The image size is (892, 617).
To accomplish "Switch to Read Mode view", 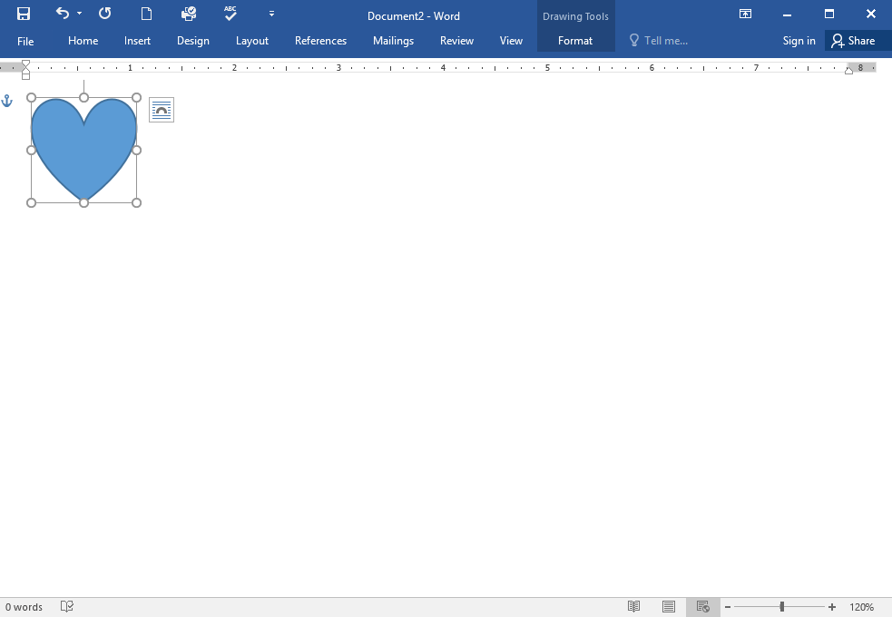I will tap(633, 606).
